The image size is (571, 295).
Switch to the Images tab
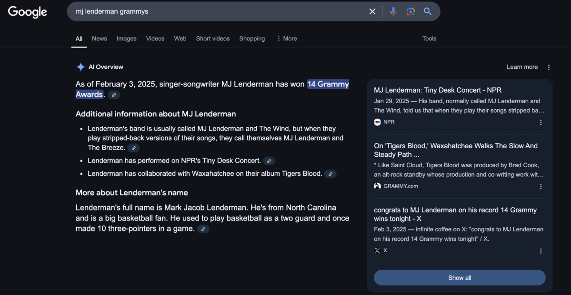pos(126,38)
